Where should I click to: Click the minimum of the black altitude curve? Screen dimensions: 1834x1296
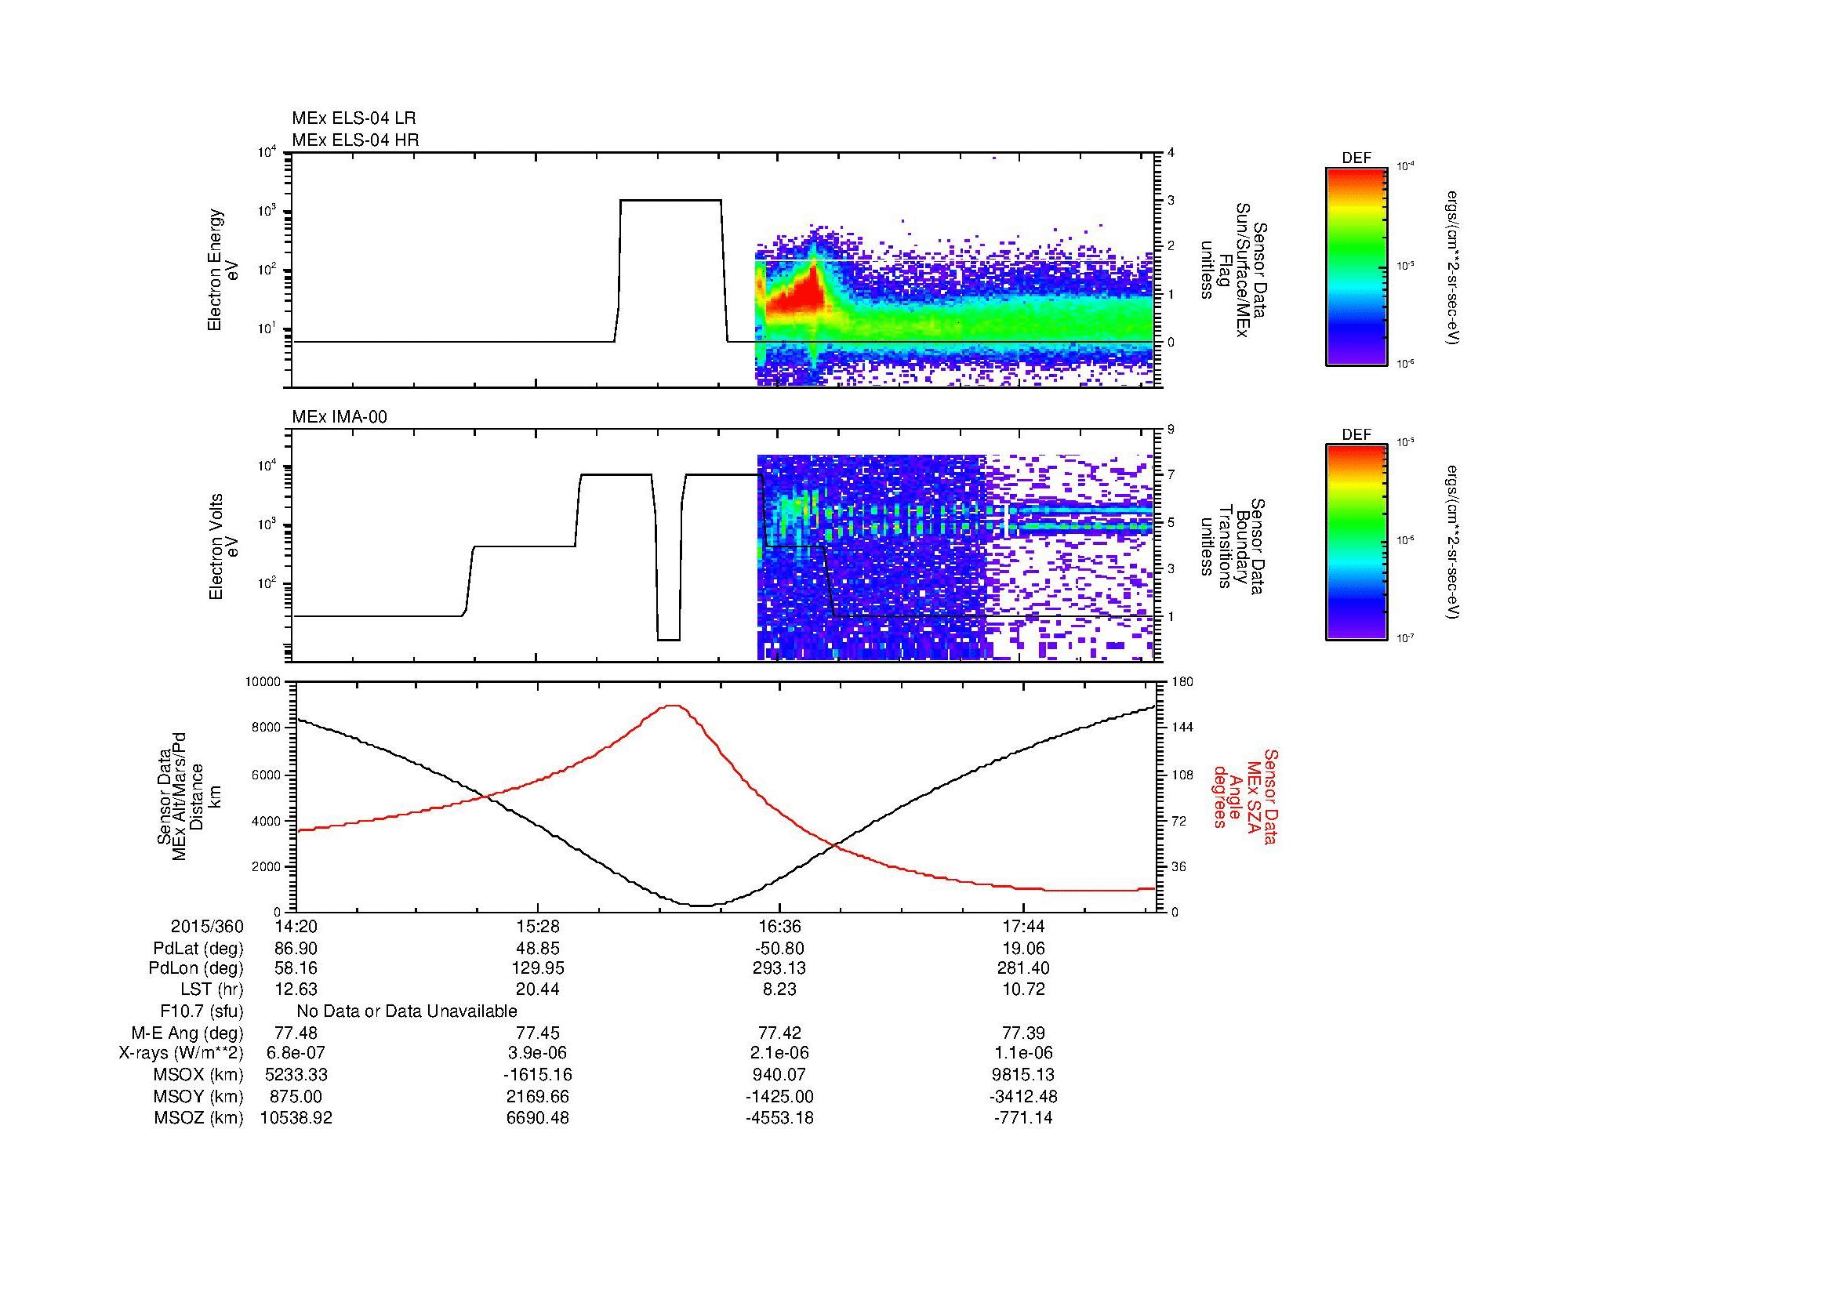click(x=700, y=906)
